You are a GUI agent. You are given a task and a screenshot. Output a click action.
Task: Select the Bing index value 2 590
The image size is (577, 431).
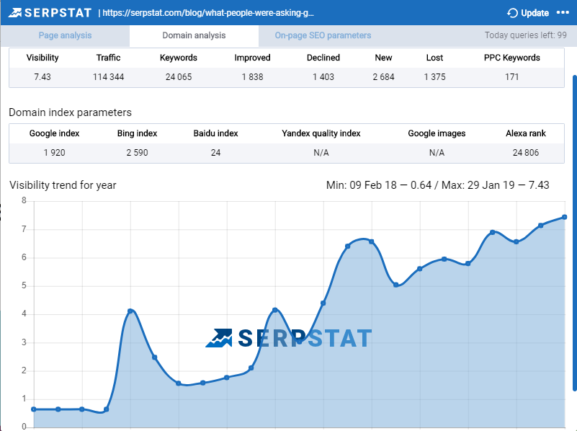pos(137,152)
